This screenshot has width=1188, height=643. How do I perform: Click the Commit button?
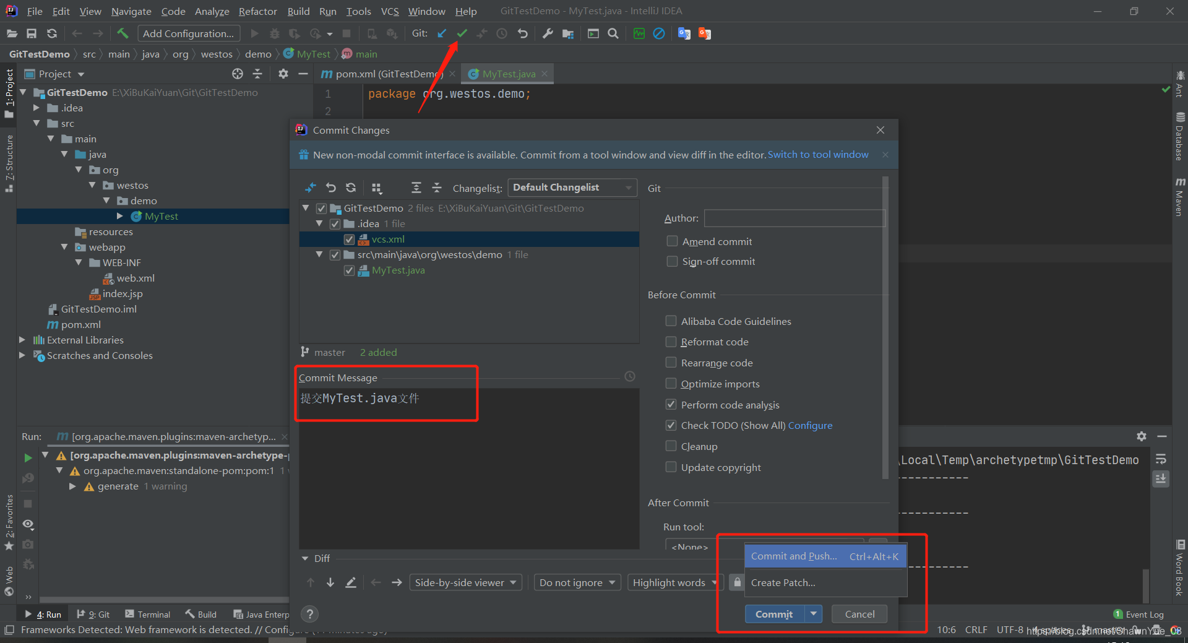(x=774, y=614)
